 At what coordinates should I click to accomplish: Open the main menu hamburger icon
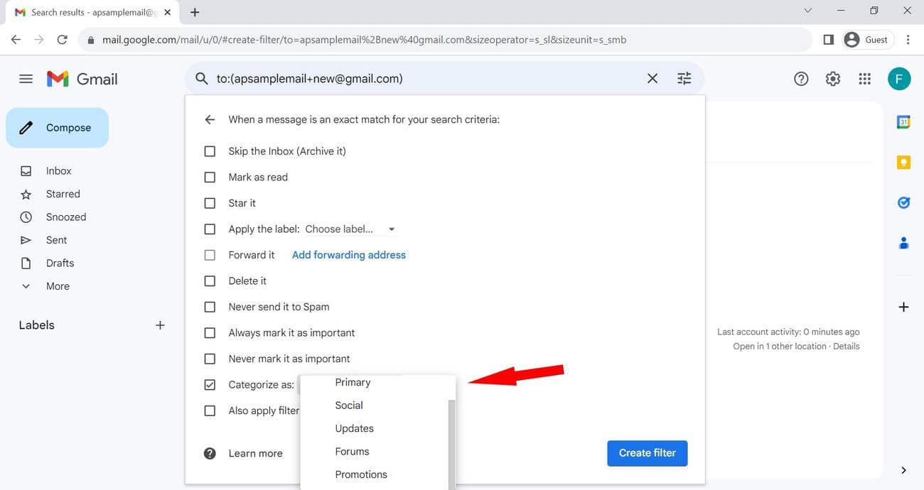pos(26,78)
